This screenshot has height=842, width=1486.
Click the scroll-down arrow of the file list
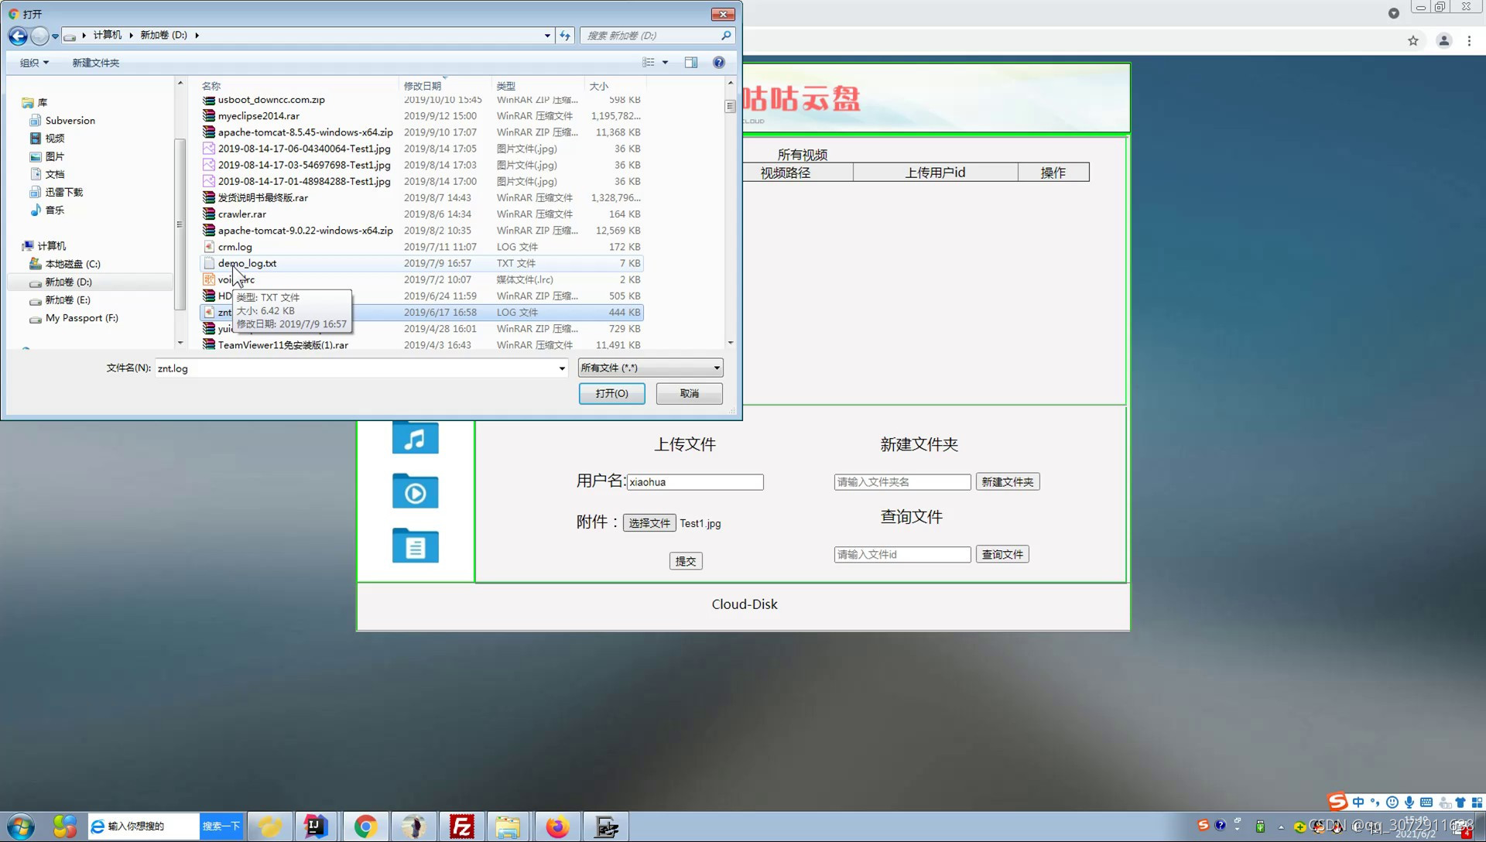pos(730,343)
